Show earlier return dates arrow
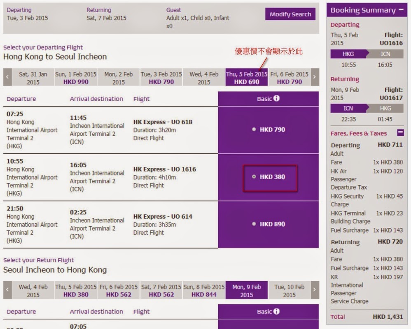The width and height of the screenshot is (411, 329). 7,290
